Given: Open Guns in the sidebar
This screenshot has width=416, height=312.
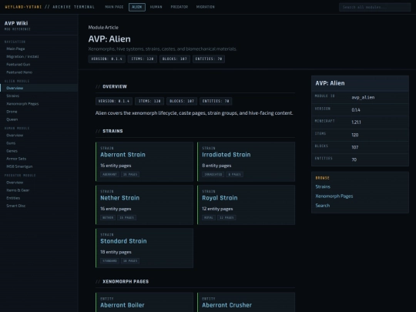Looking at the screenshot, I should (11, 143).
